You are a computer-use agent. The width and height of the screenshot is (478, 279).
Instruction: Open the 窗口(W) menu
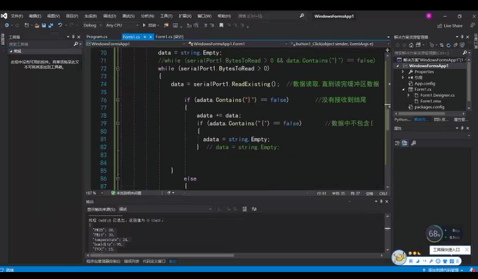[204, 16]
